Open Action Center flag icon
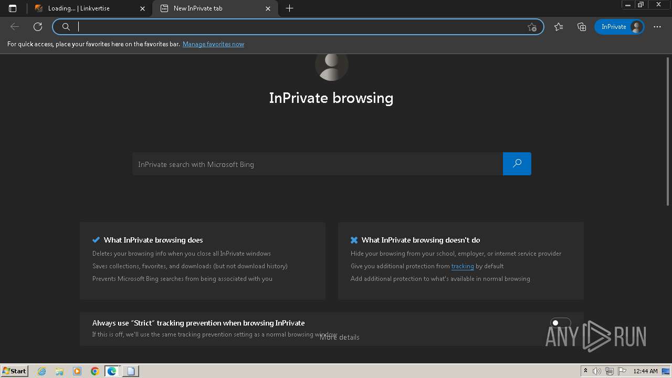 pyautogui.click(x=621, y=371)
